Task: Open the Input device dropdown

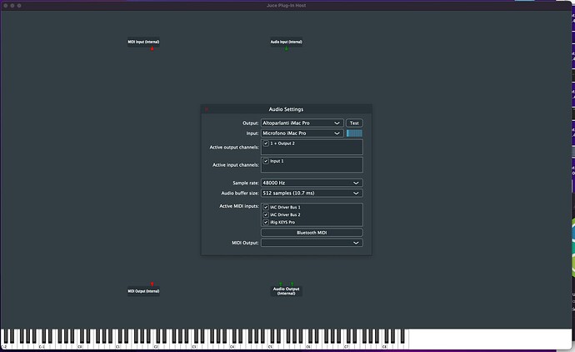Action: 302,133
